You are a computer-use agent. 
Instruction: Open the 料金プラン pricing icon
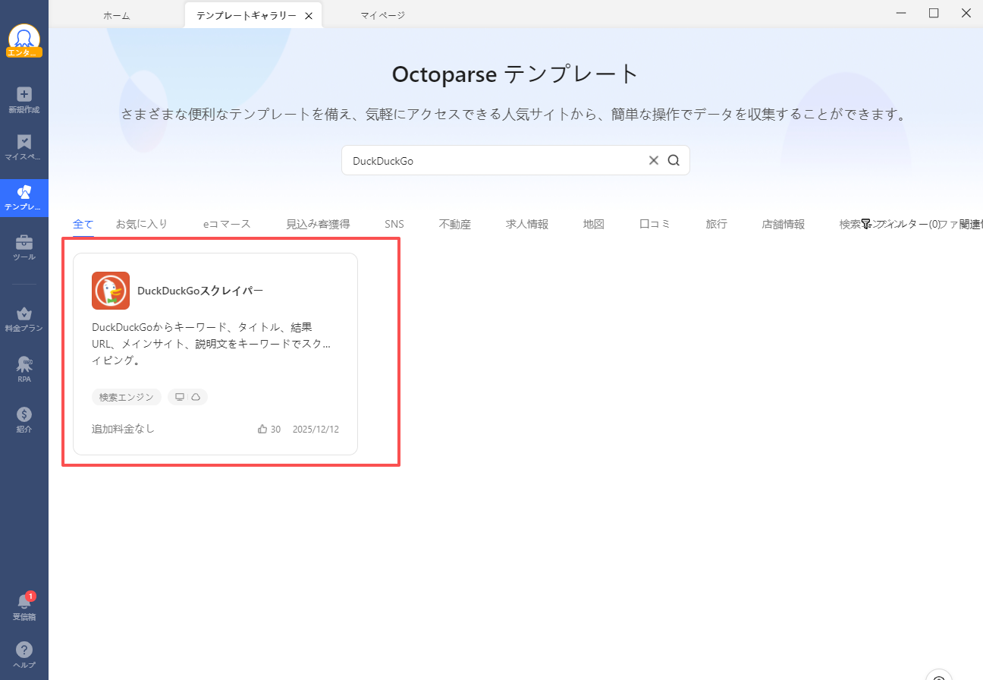(24, 315)
